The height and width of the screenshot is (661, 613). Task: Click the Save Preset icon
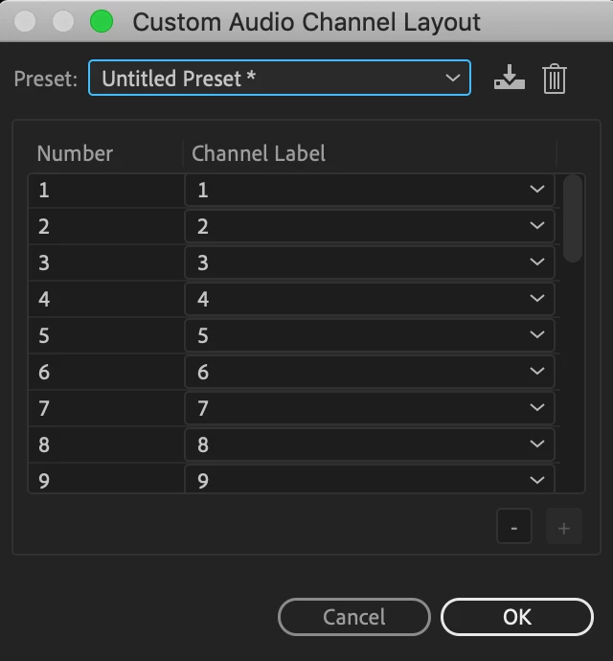(x=510, y=79)
